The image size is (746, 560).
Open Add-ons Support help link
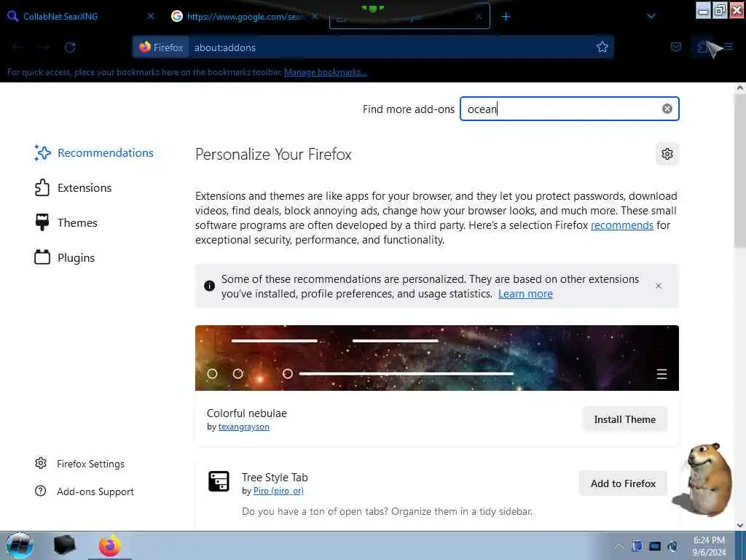(x=85, y=491)
